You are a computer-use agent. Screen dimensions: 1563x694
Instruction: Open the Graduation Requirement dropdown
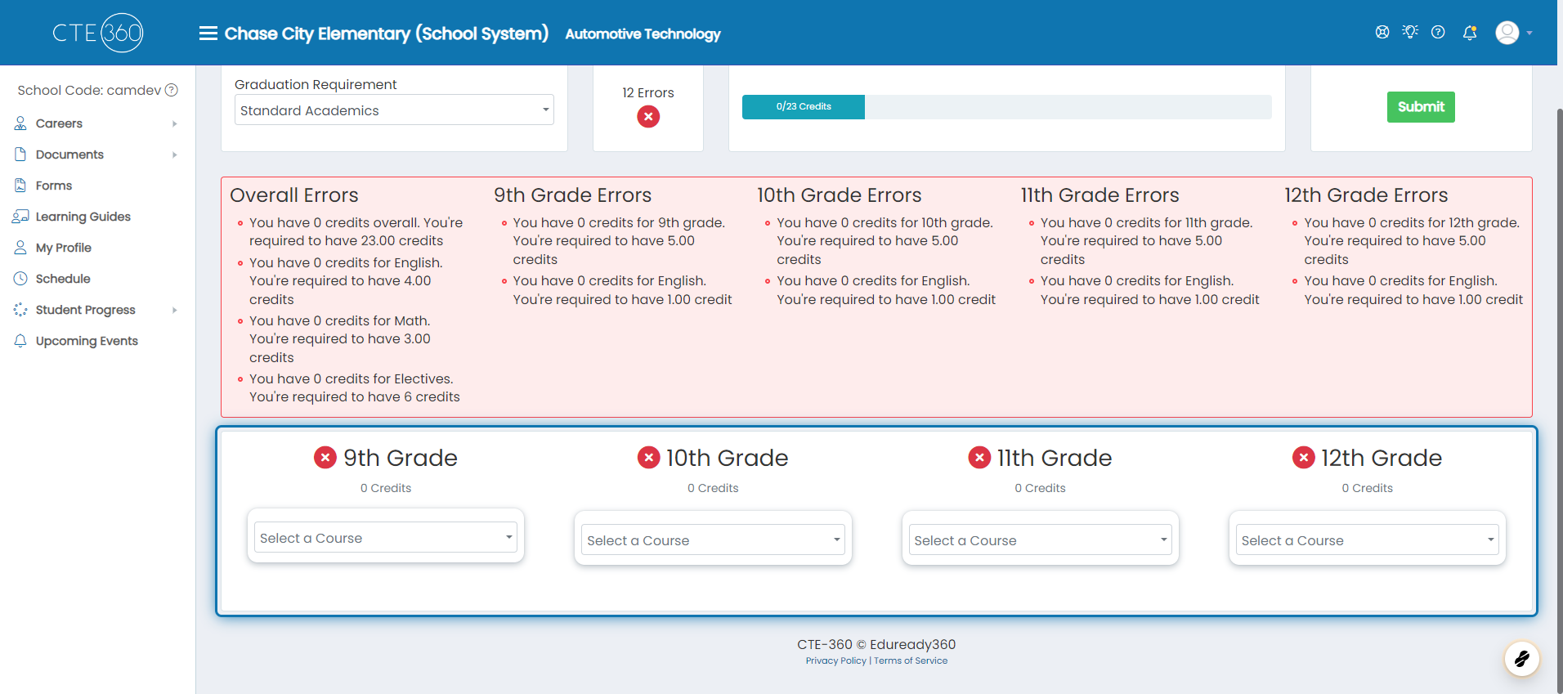394,110
